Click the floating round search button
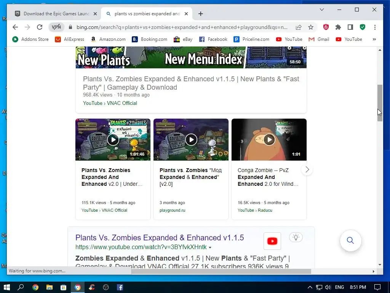 tap(350, 240)
